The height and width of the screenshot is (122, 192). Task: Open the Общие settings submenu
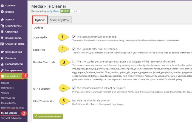coord(5,83)
